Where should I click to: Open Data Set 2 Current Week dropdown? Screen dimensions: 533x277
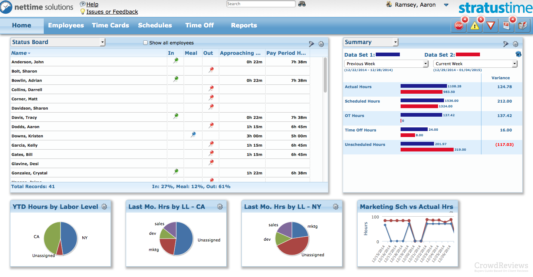coord(475,64)
